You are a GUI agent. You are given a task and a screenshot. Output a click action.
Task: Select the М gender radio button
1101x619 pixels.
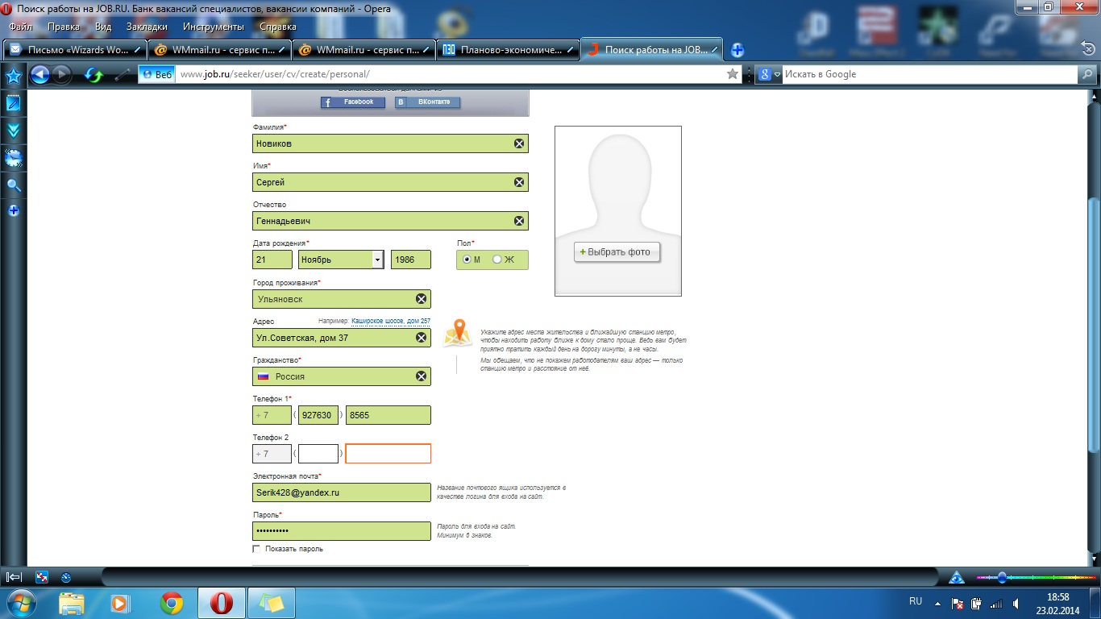point(467,260)
